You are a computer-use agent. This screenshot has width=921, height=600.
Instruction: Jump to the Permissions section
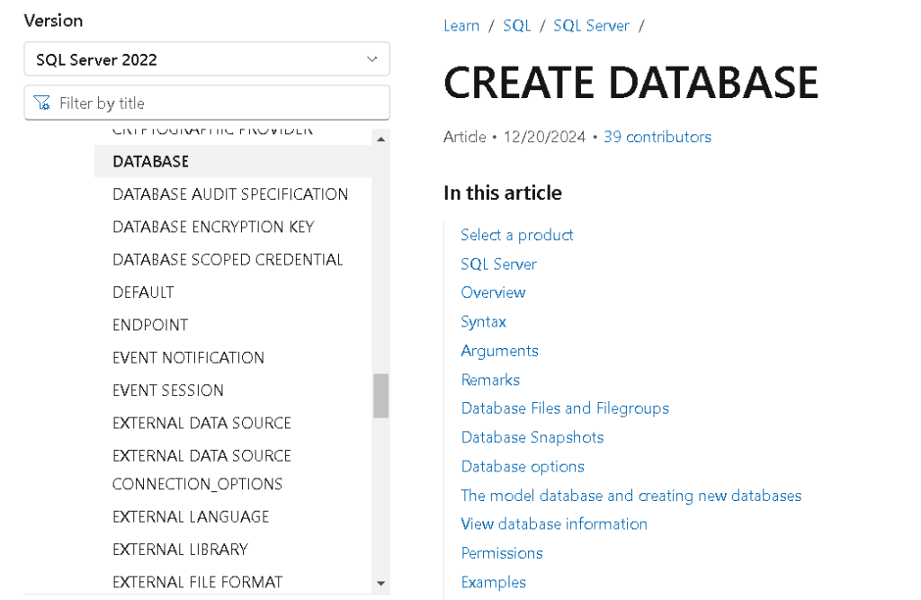point(502,553)
